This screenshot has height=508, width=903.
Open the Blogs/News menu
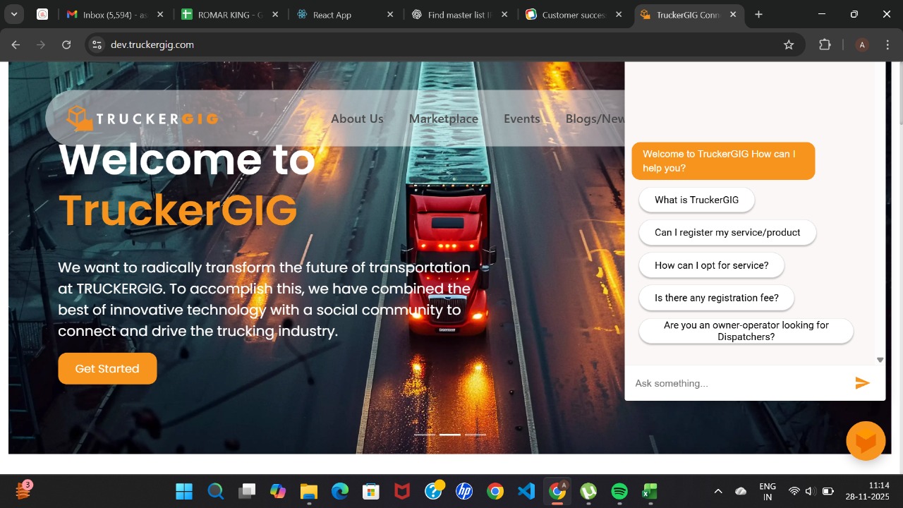[595, 119]
